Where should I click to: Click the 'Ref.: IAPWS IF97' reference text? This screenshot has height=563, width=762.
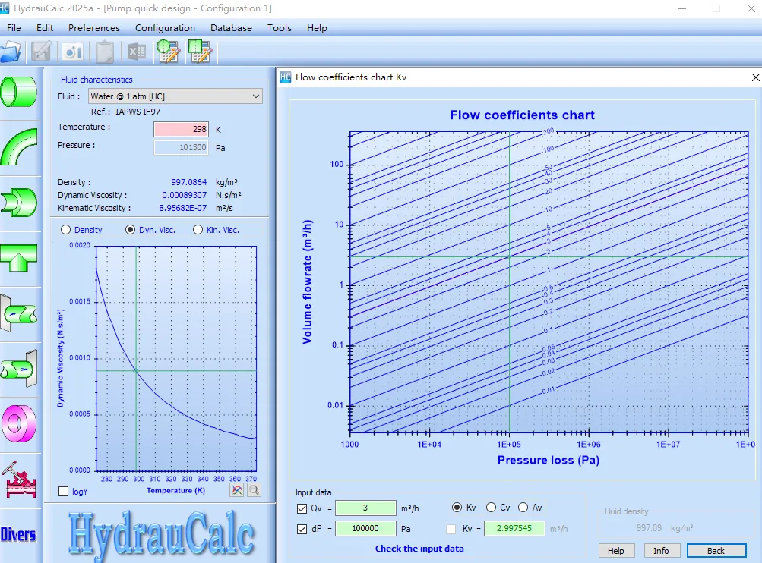tap(125, 112)
